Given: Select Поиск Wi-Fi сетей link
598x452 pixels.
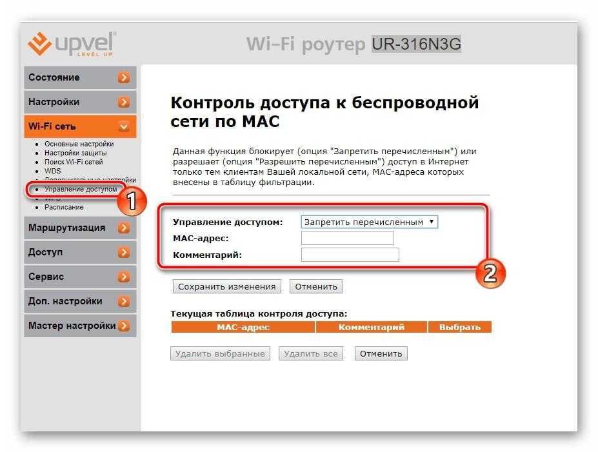Looking at the screenshot, I should click(75, 162).
